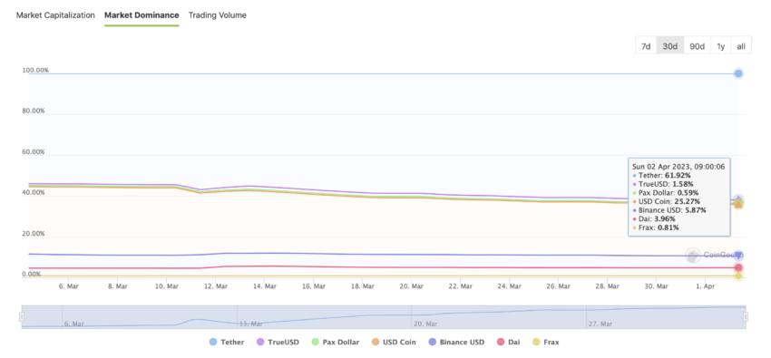Screen dimensions: 771x358
Task: Choose the 90d time range
Action: coord(698,46)
